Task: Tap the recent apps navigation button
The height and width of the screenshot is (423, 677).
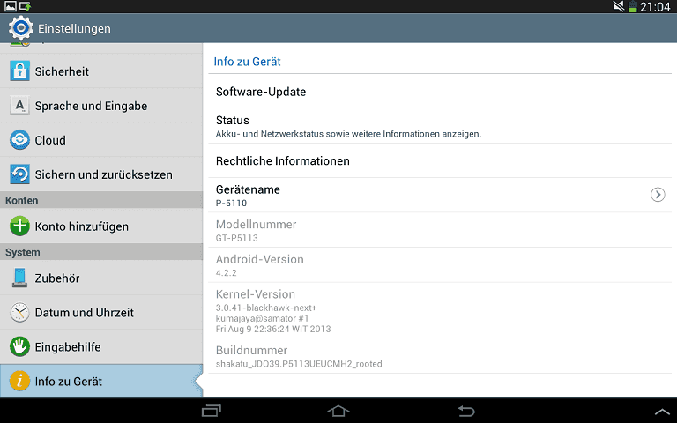Action: pos(212,411)
